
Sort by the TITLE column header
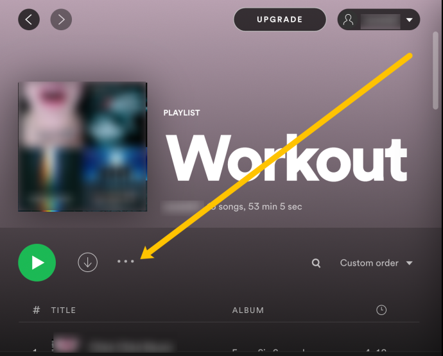coord(64,310)
